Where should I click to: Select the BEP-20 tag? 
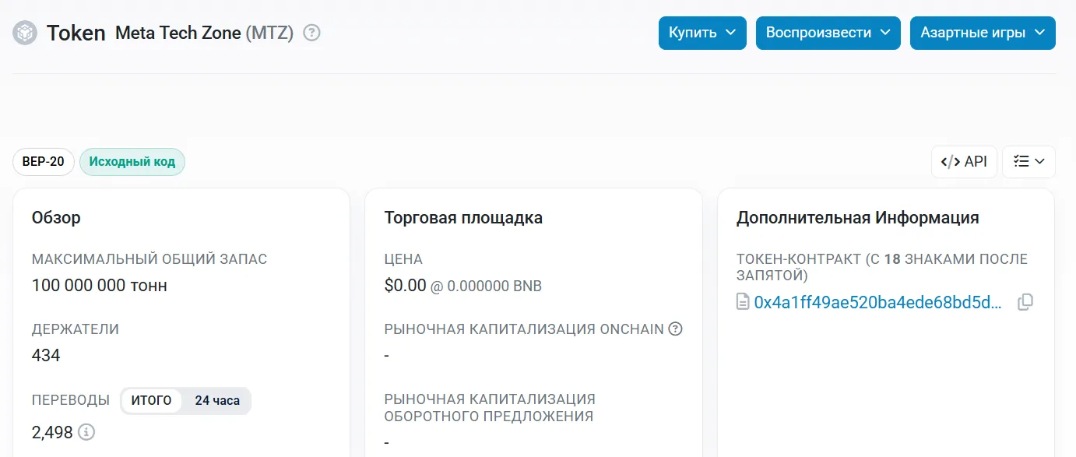pos(44,162)
